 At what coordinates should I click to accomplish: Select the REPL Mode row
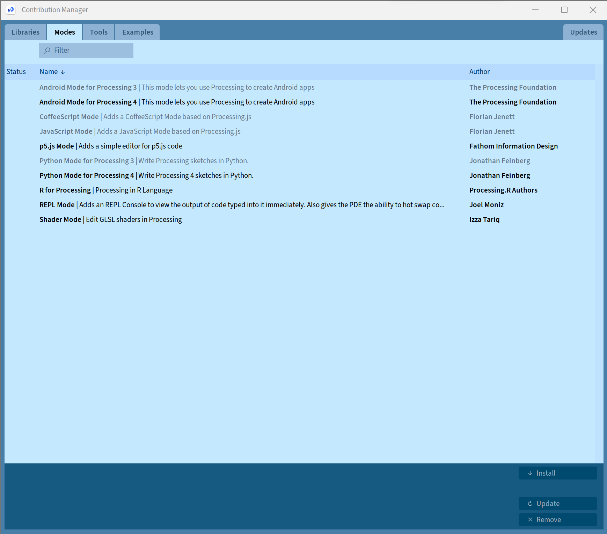(242, 205)
